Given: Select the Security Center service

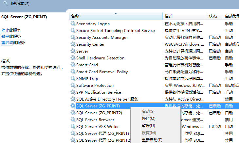Looking at the screenshot, I should click(x=91, y=44).
